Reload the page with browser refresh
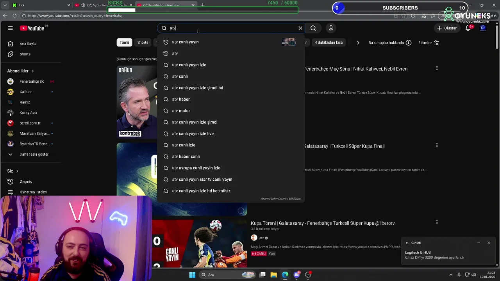This screenshot has height=281, width=500. pyautogui.click(x=14, y=16)
